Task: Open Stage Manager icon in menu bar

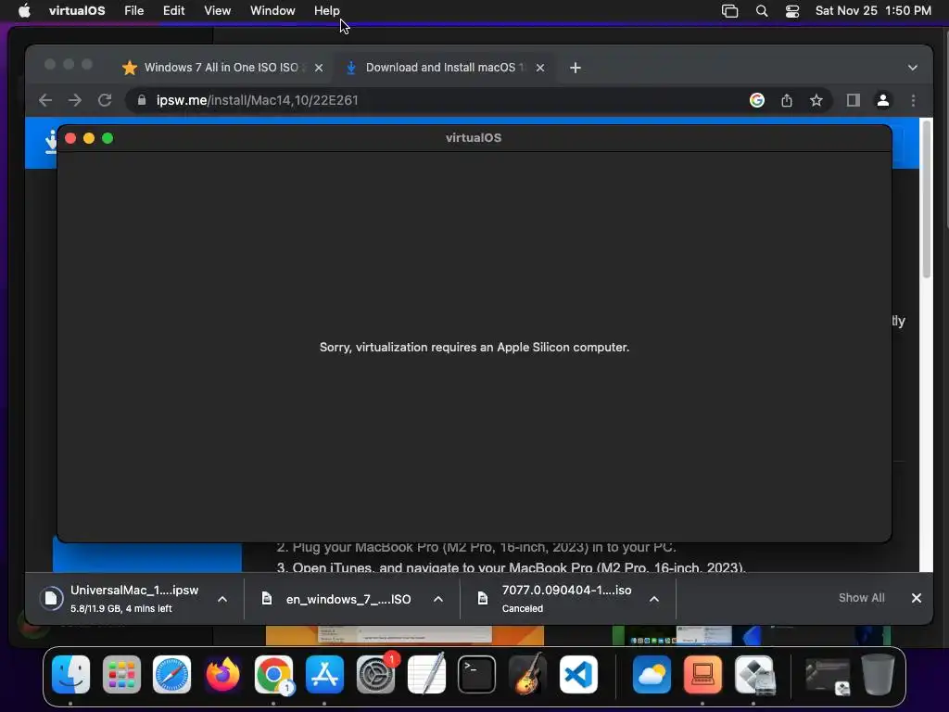Action: (730, 11)
